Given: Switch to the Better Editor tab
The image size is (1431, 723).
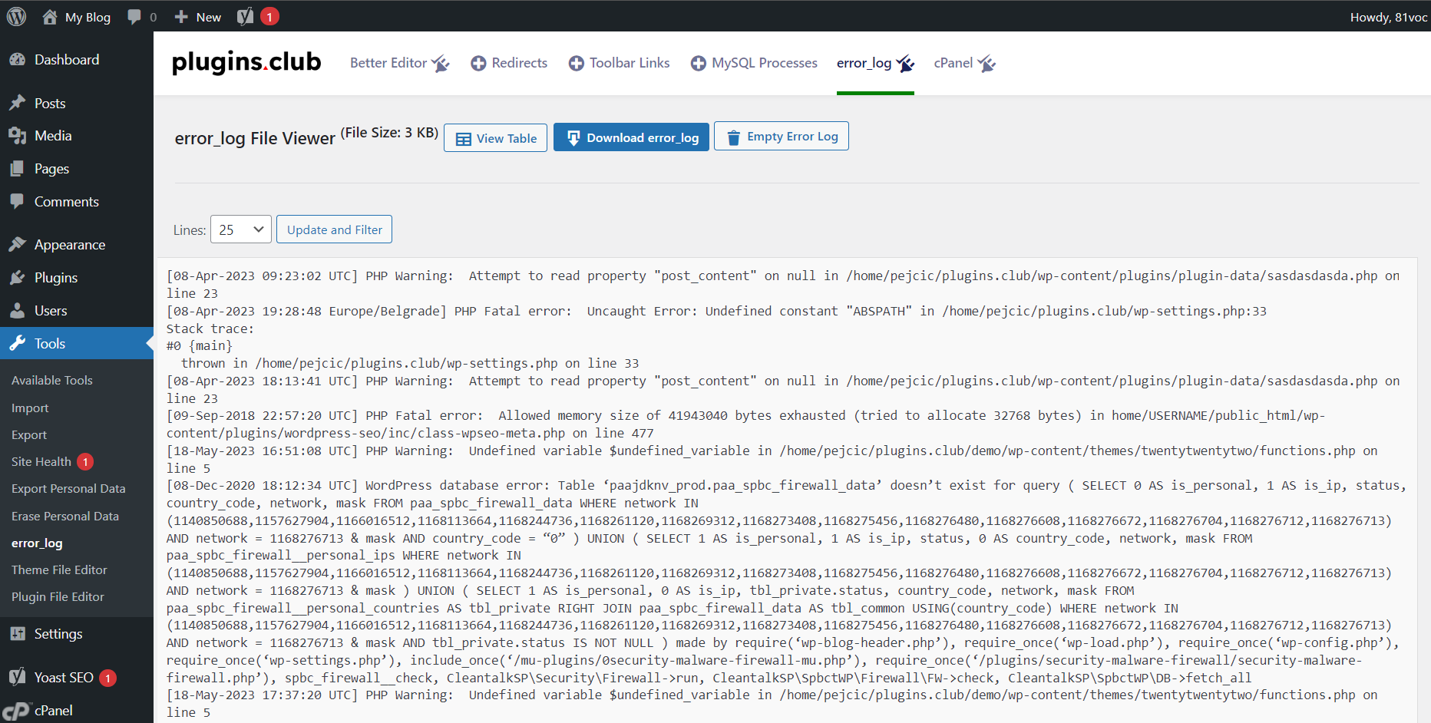Looking at the screenshot, I should (399, 63).
